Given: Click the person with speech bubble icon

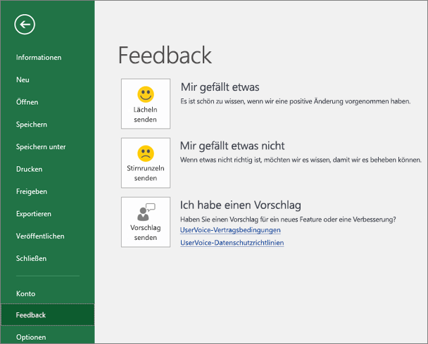Looking at the screenshot, I should pos(146,212).
